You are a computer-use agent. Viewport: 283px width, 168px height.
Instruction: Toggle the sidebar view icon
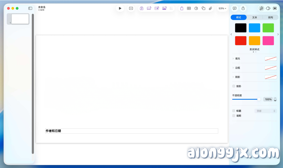pos(31,8)
